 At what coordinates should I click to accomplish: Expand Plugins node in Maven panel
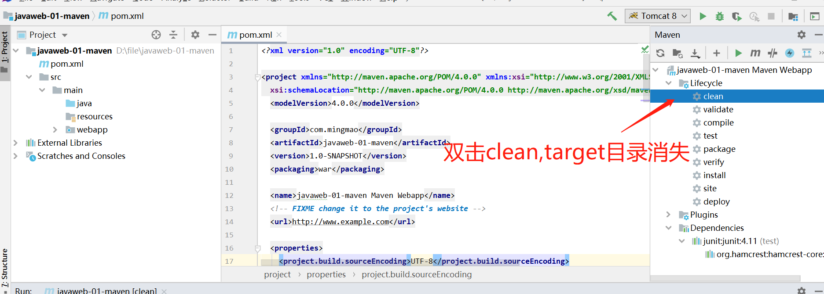pyautogui.click(x=668, y=215)
